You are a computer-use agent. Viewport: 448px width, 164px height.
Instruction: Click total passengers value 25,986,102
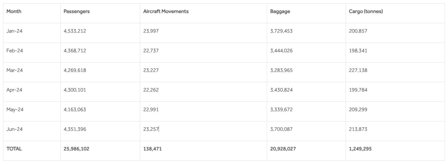click(77, 149)
